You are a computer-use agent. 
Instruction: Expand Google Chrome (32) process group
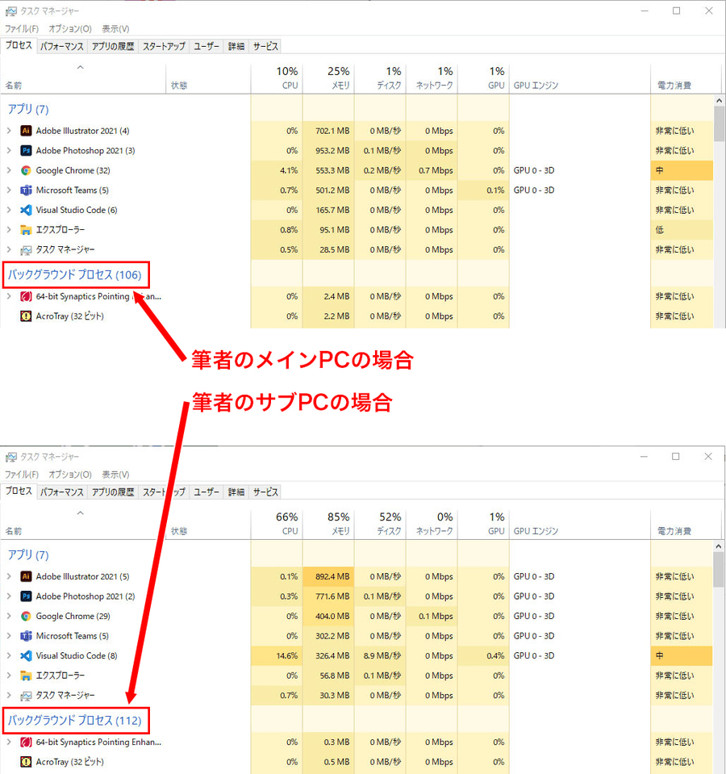[9, 170]
